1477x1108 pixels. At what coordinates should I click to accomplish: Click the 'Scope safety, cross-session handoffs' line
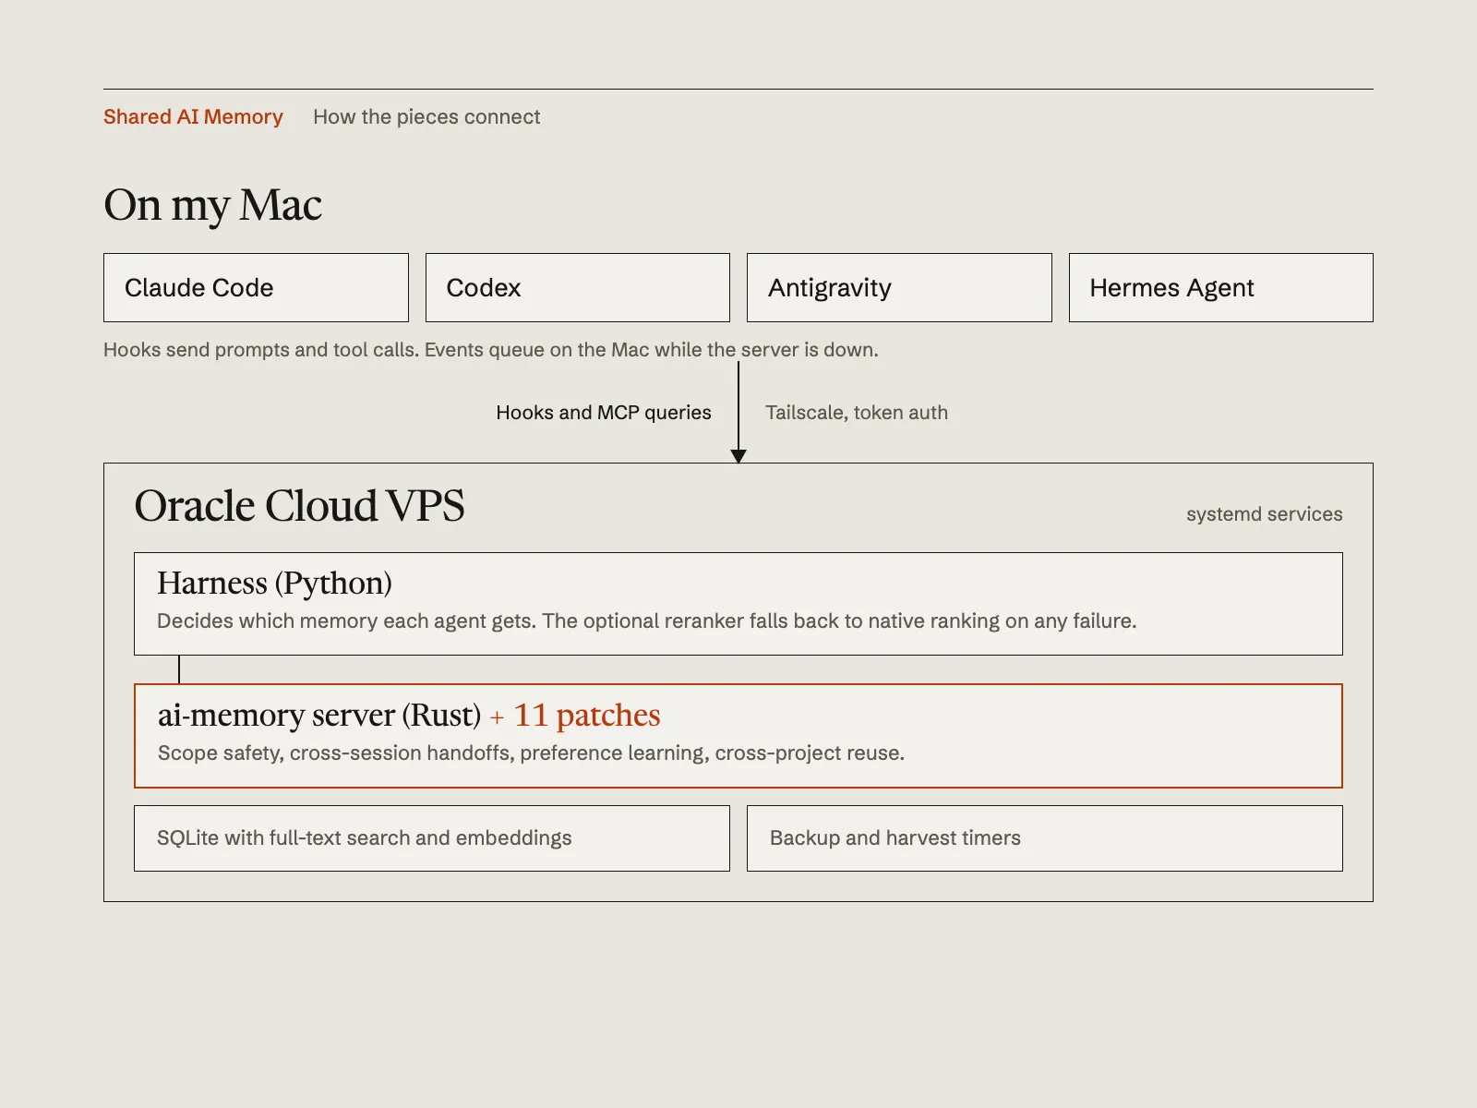531,753
